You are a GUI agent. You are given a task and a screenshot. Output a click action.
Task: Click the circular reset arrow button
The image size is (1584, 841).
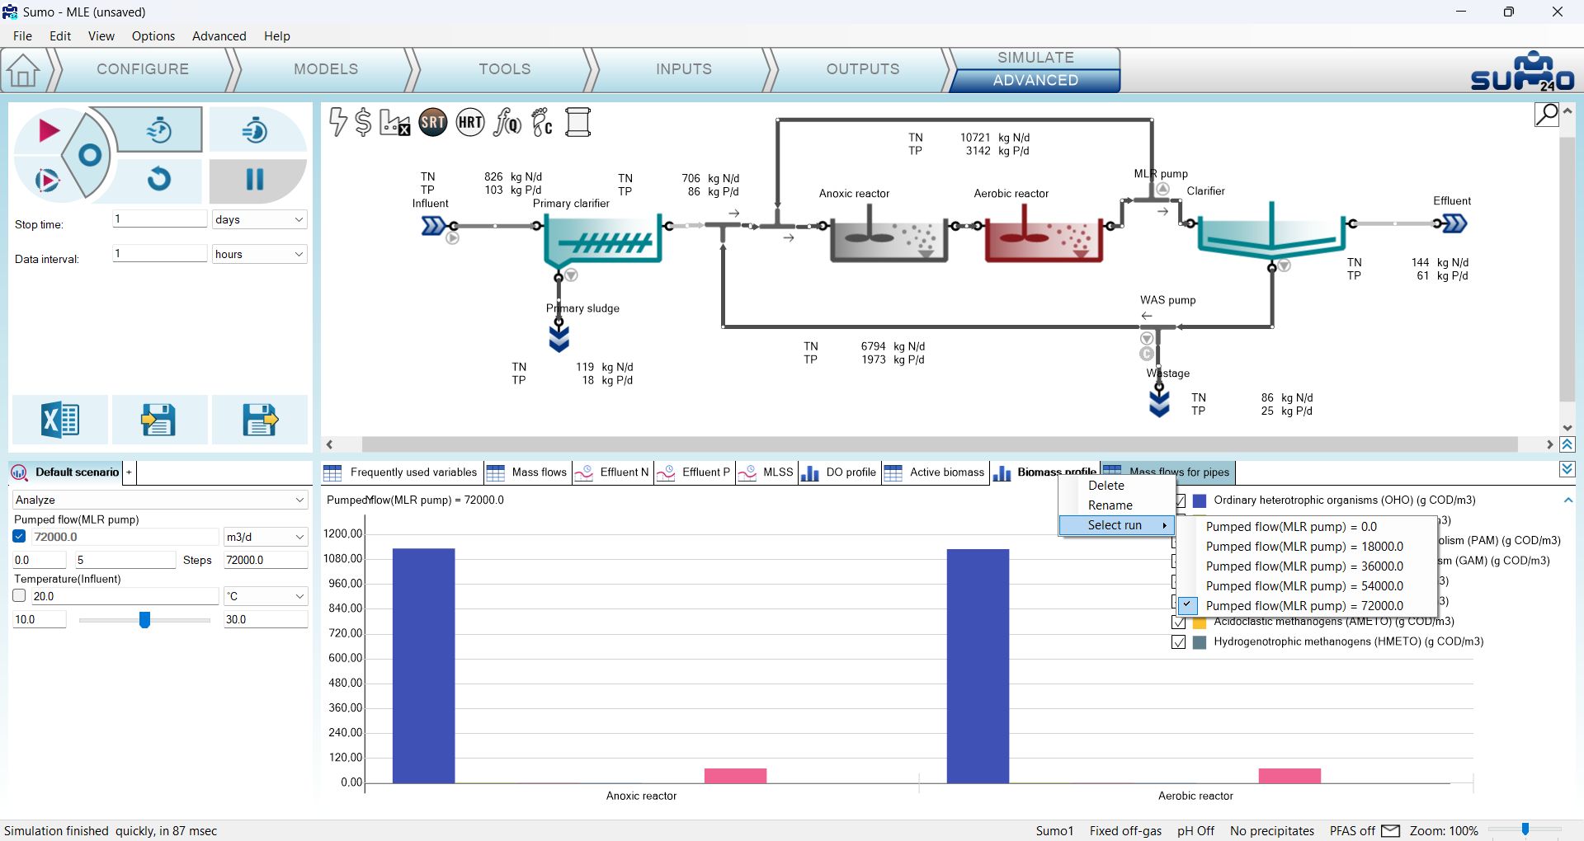click(159, 179)
